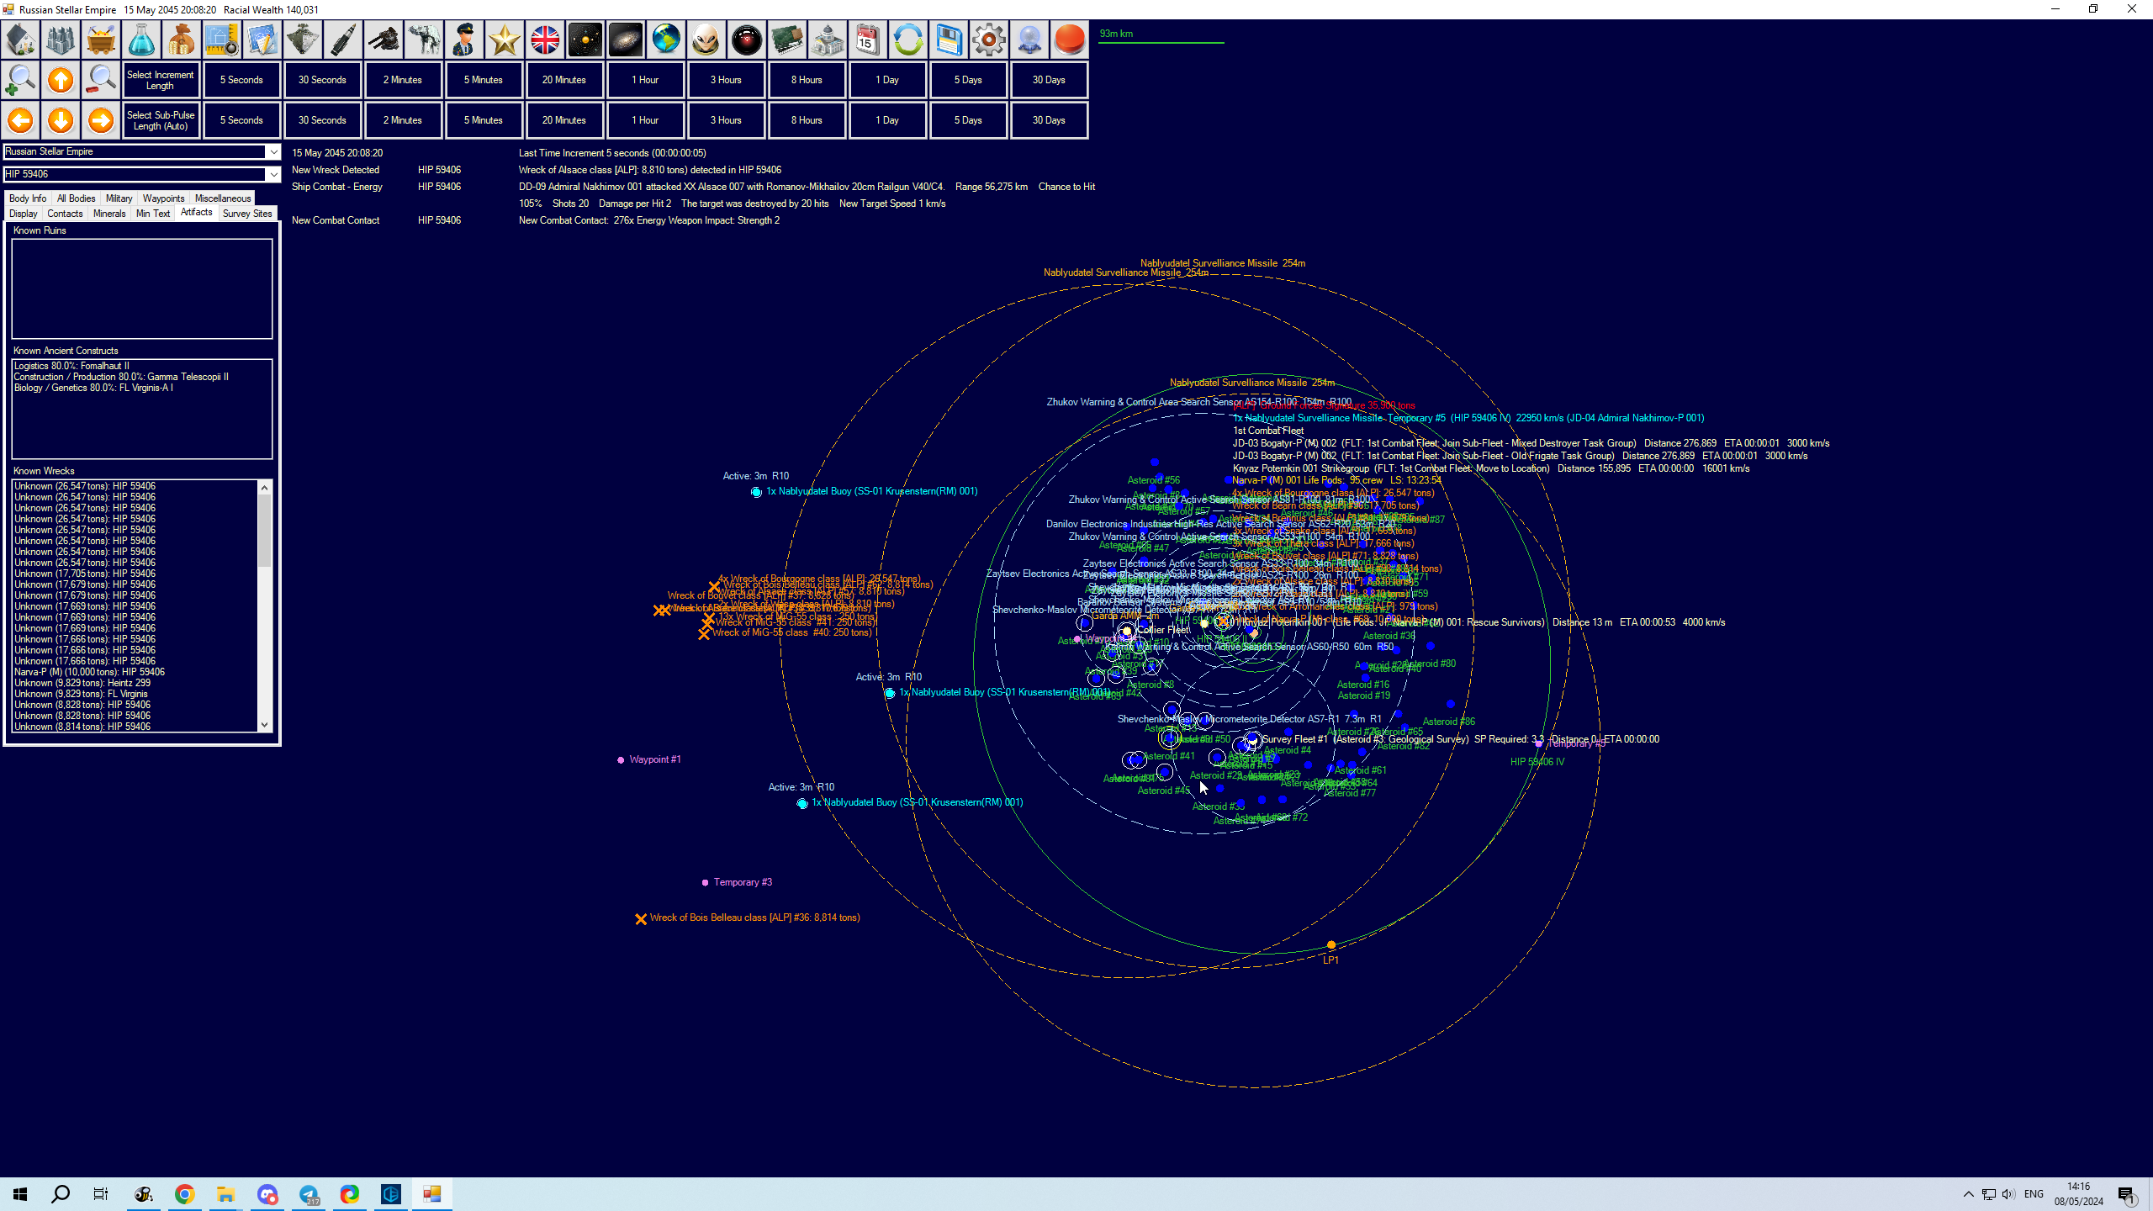Screen dimensions: 2153x1211
Task: Expand the Russian Stellar Empire dropdown
Action: click(272, 151)
